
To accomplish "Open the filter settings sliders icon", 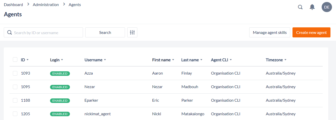I will (x=132, y=32).
